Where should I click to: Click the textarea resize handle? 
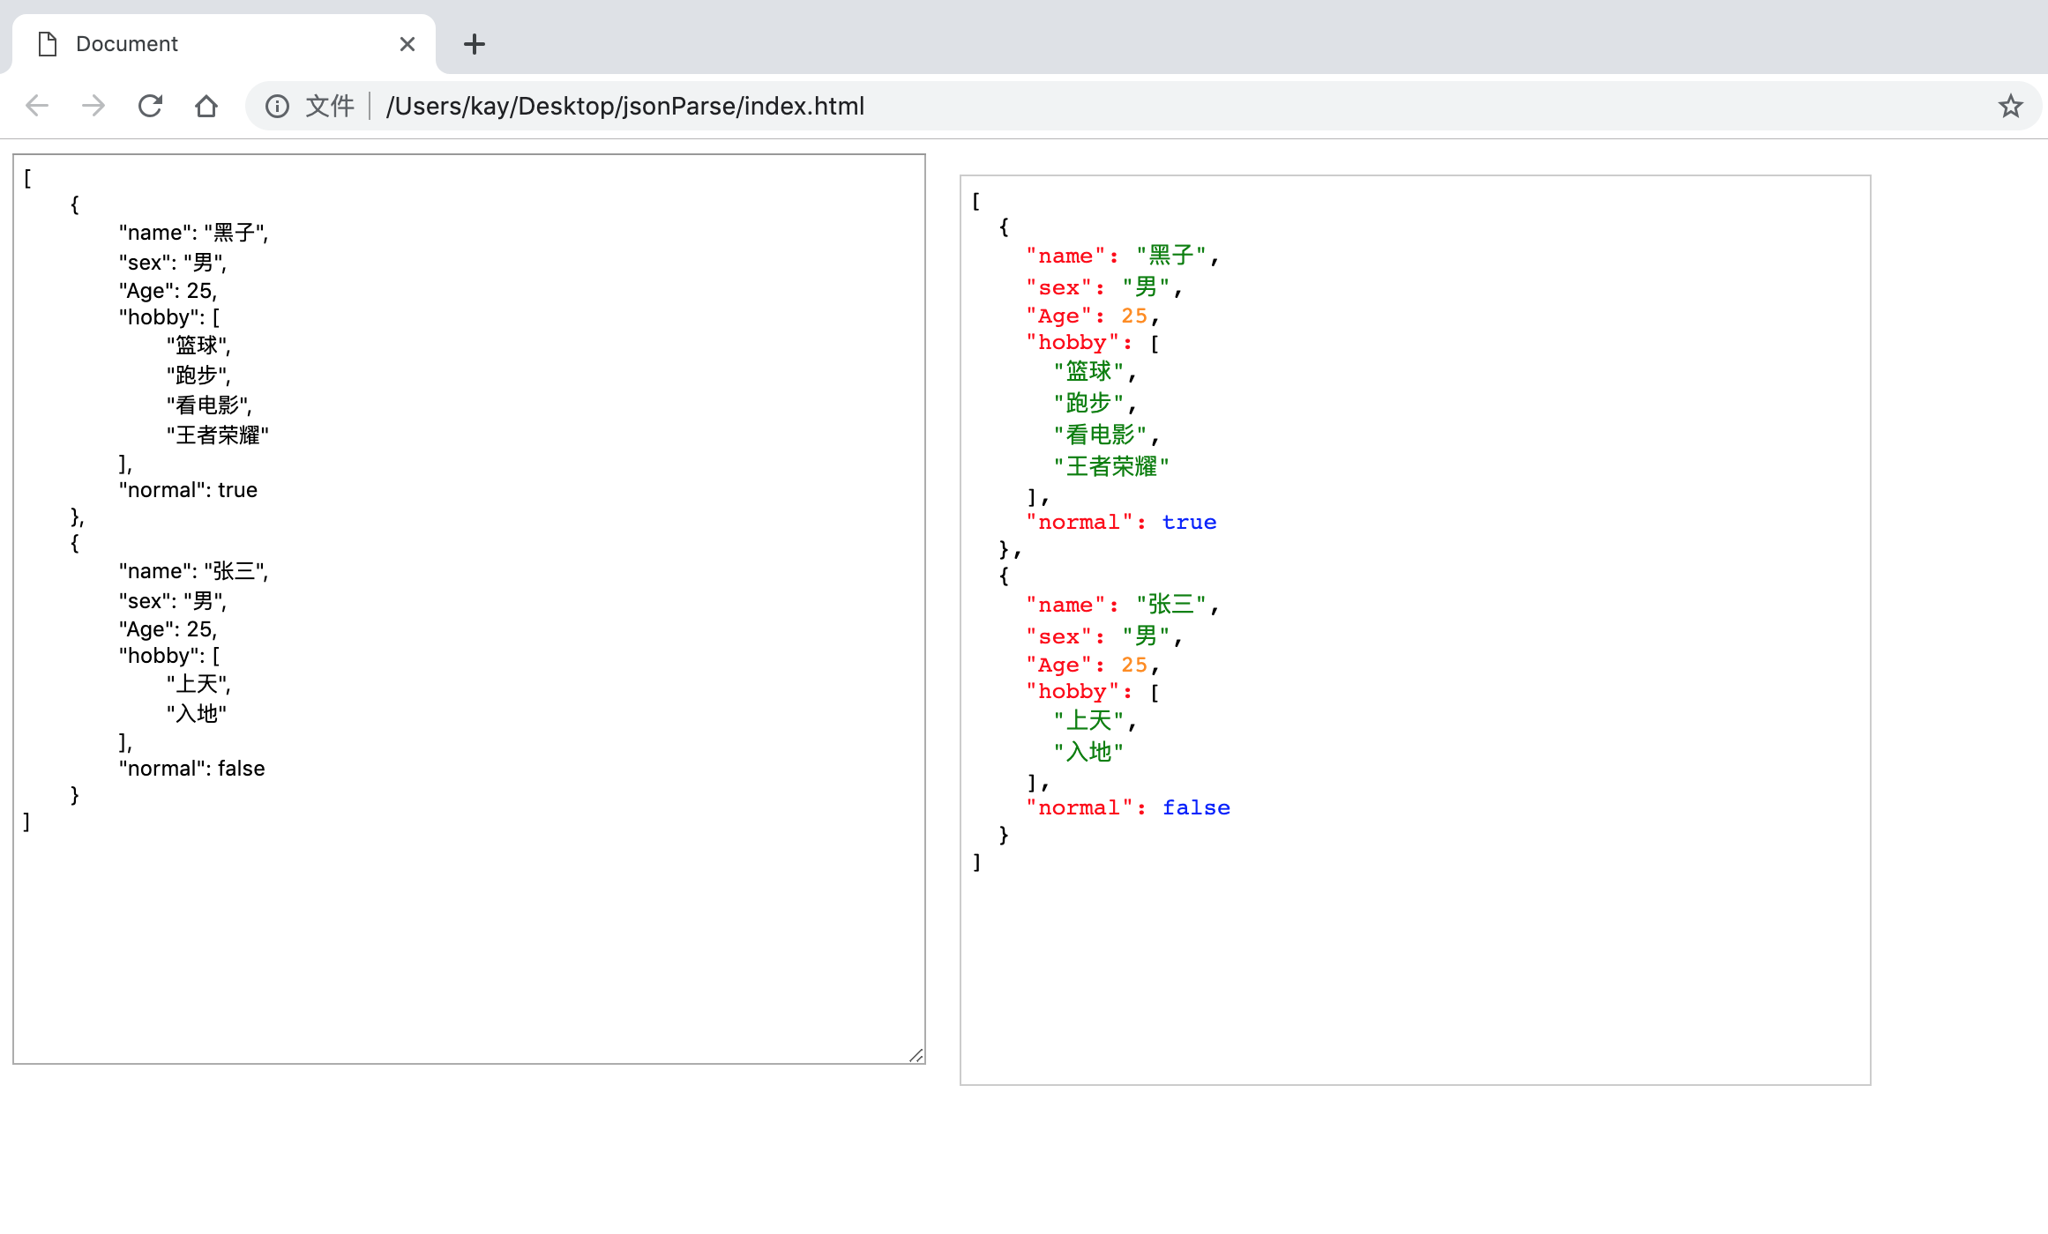916,1055
